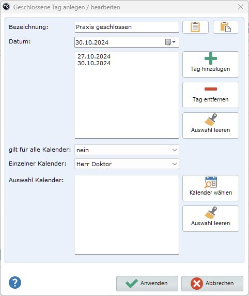Select 30.10.2024 in the date list
249x296 pixels.
(94, 63)
